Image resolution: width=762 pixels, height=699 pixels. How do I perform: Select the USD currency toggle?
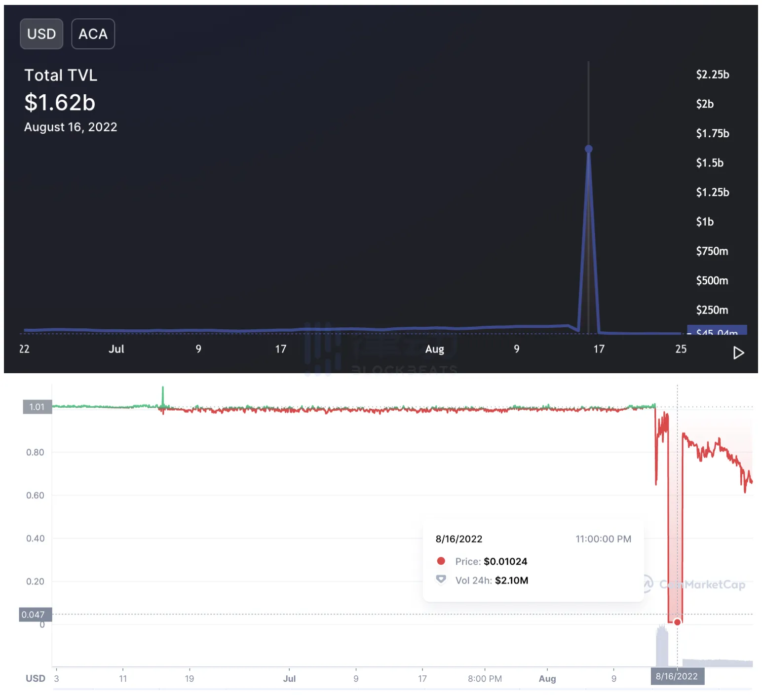pyautogui.click(x=41, y=34)
